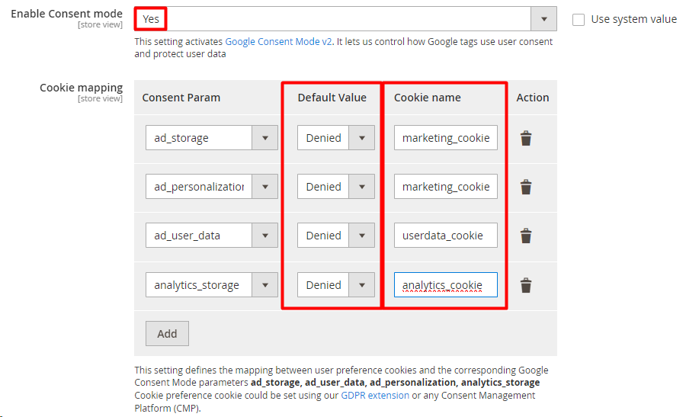Click the userdata_cookie name input
Screen dimensions: 686x417
445,236
